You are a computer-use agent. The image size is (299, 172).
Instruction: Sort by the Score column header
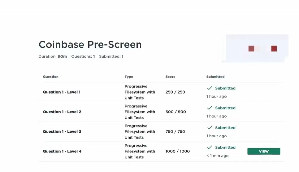click(170, 77)
